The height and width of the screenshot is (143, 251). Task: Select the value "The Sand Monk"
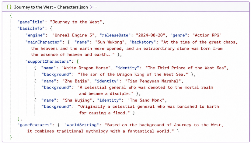coord(146,100)
